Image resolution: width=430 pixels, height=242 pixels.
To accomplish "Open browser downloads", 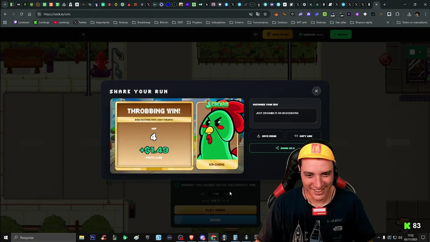I will (x=409, y=14).
